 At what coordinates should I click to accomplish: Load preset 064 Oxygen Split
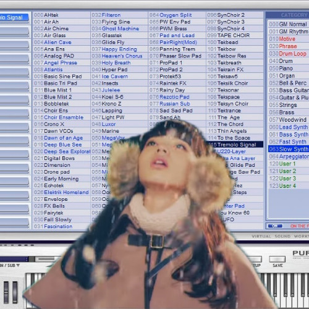[x=177, y=15]
